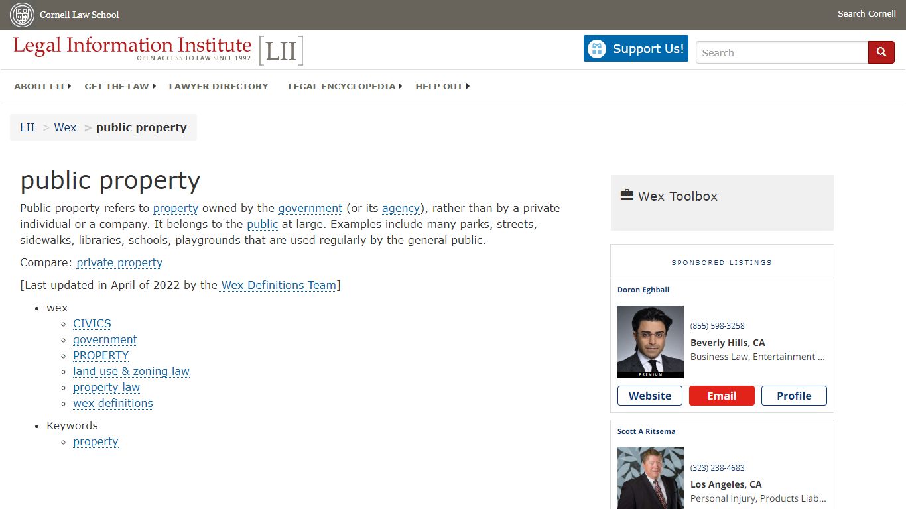Click the Cornell University seal icon

[x=22, y=15]
